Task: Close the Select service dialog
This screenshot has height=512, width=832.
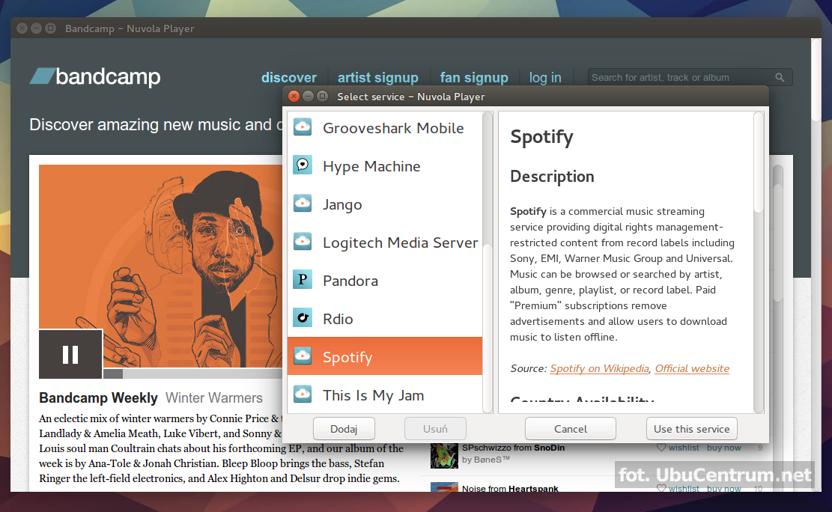Action: (294, 96)
